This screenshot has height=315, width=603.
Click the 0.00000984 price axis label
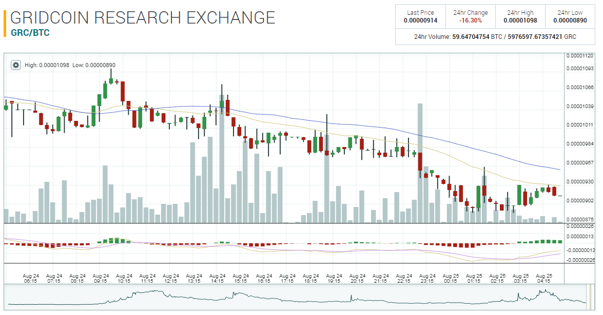(580, 144)
